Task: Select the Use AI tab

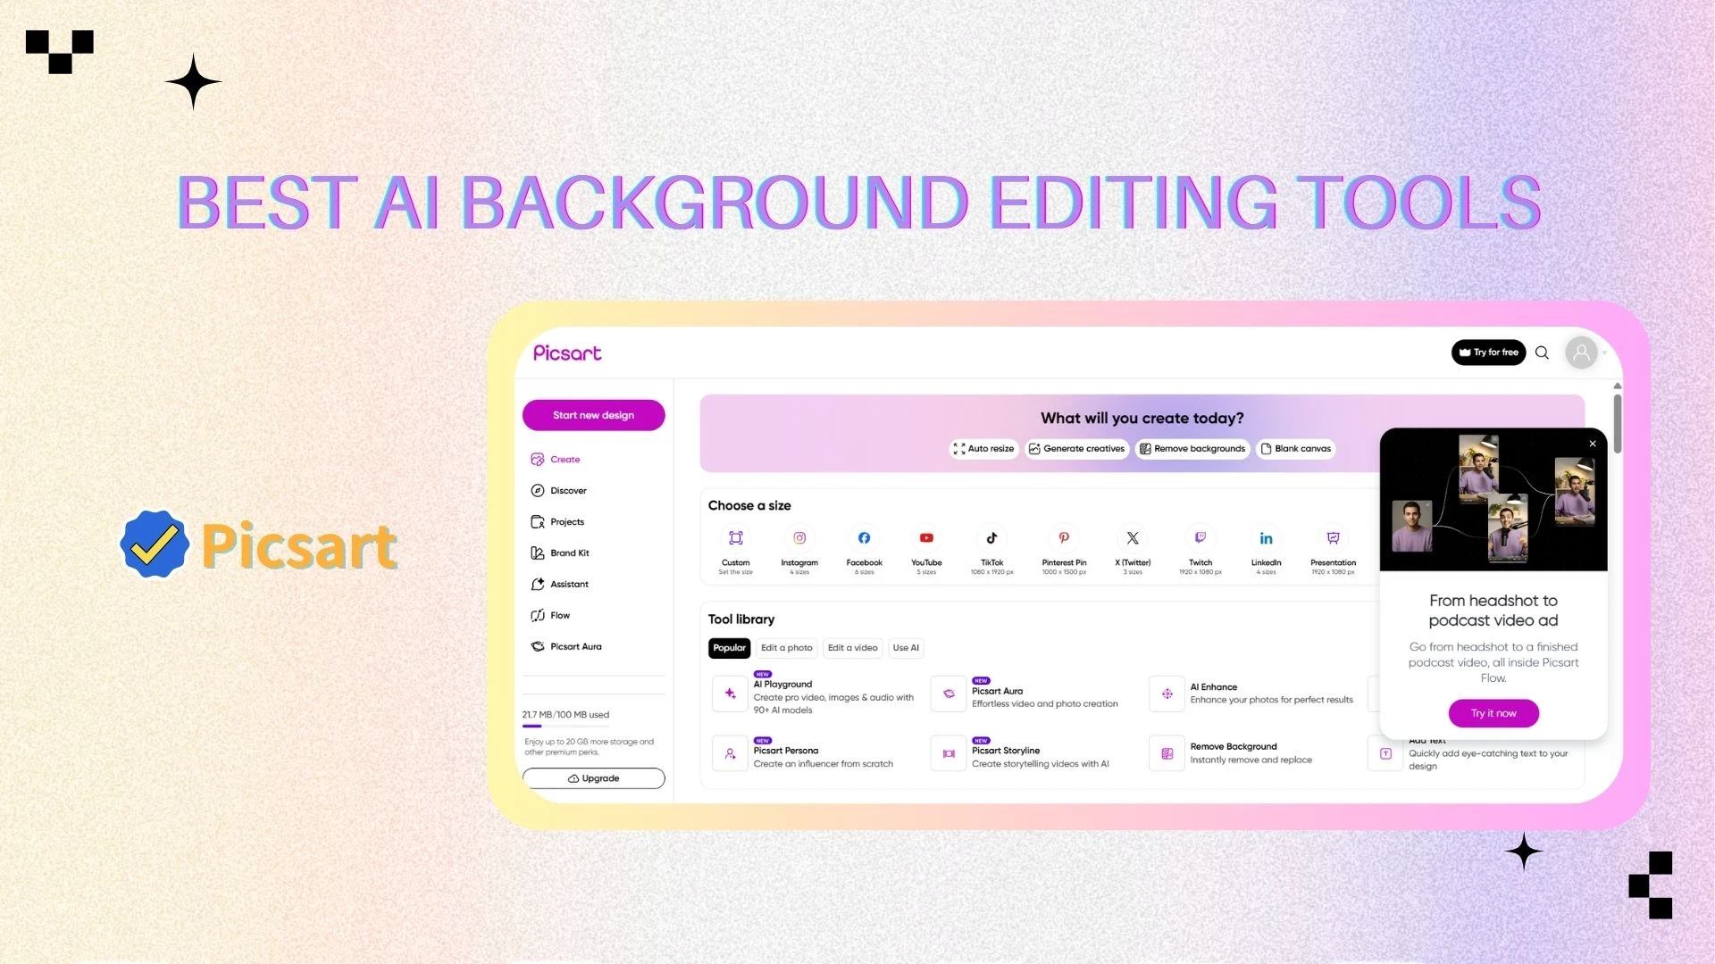Action: point(905,648)
